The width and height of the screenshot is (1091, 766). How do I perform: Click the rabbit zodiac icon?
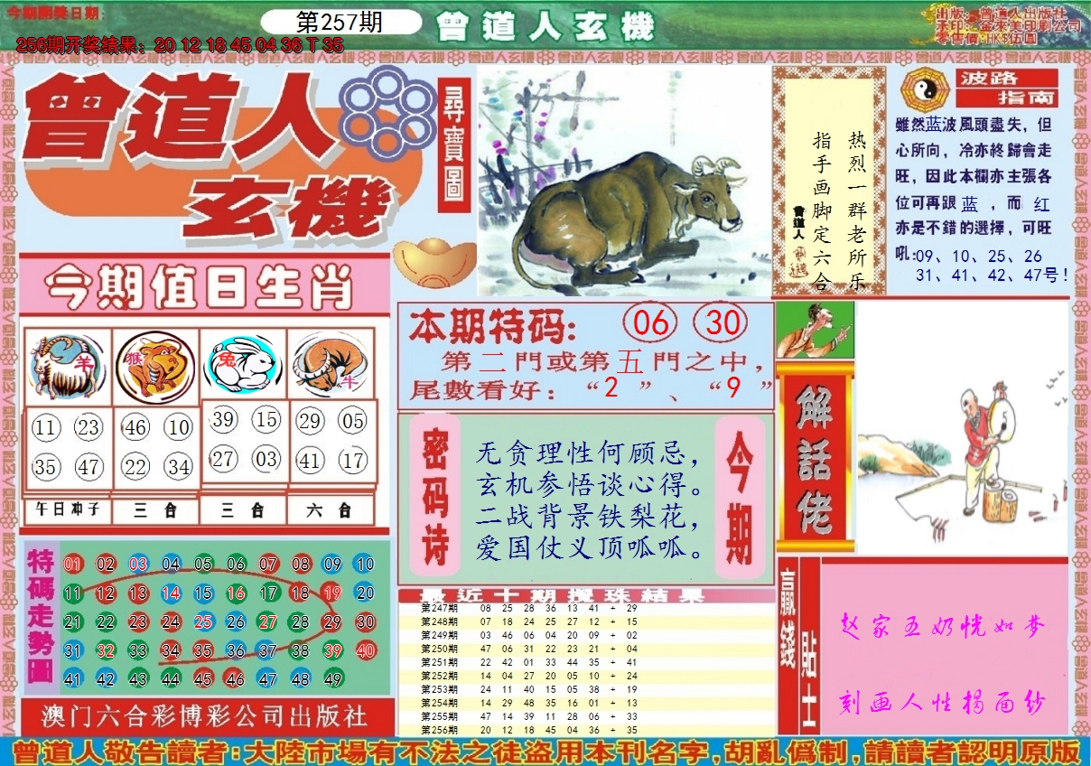click(244, 366)
